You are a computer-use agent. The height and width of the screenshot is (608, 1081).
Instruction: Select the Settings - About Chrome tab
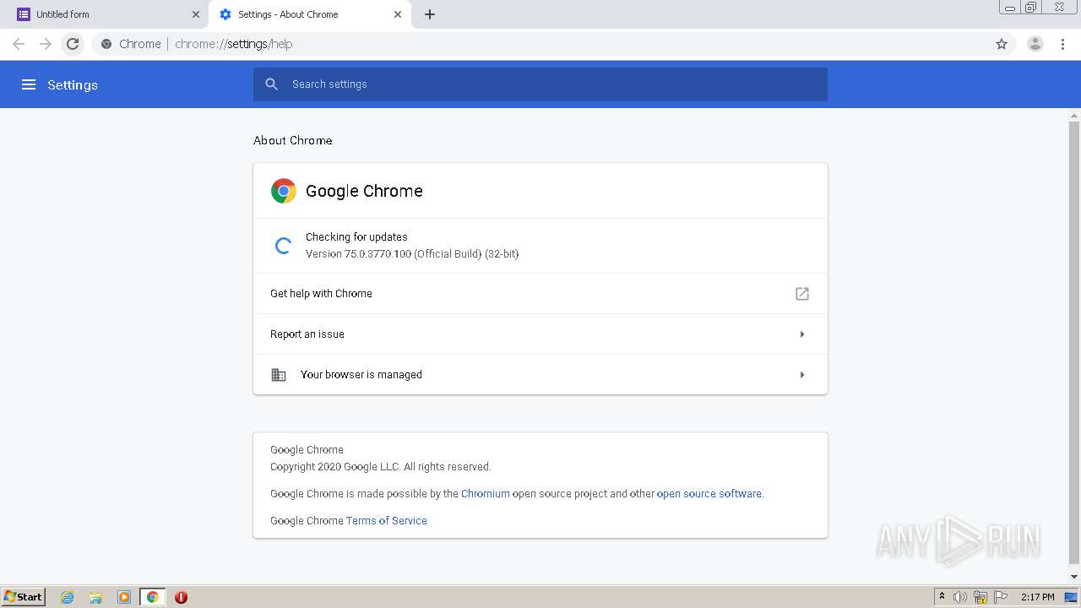(309, 14)
